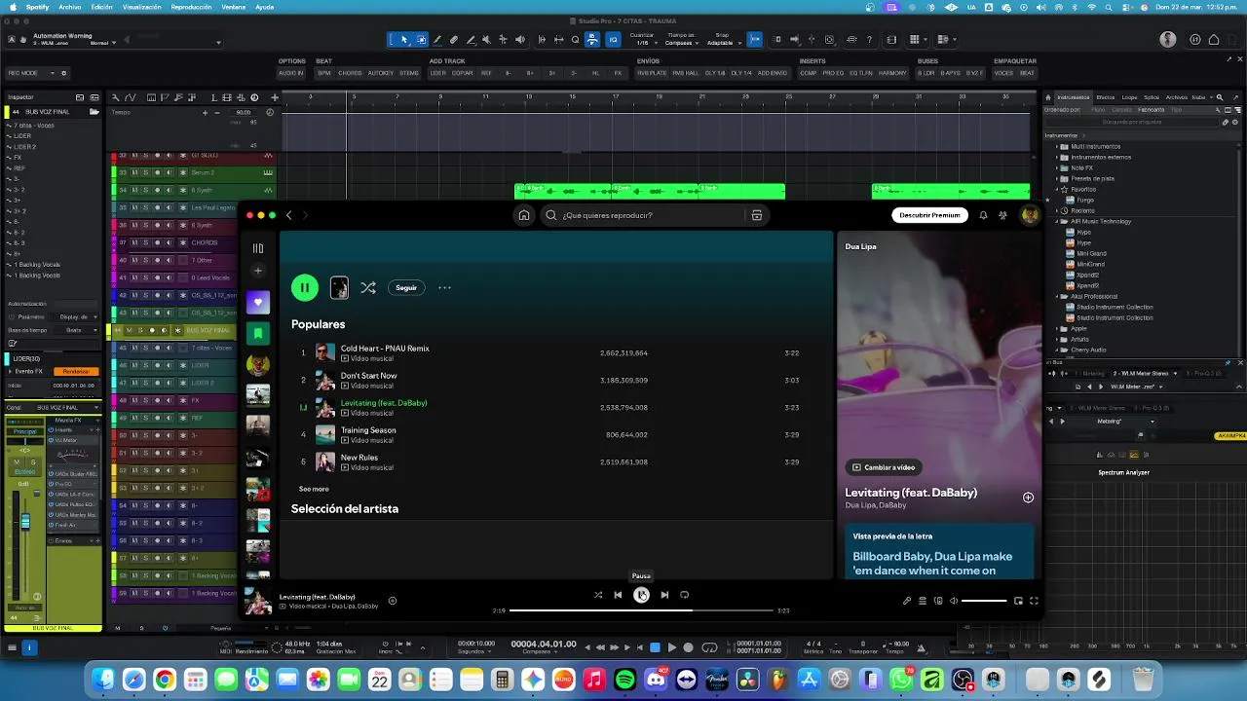This screenshot has height=701, width=1247.
Task: Open the Beats base de tiempo dropdown
Action: [x=76, y=330]
